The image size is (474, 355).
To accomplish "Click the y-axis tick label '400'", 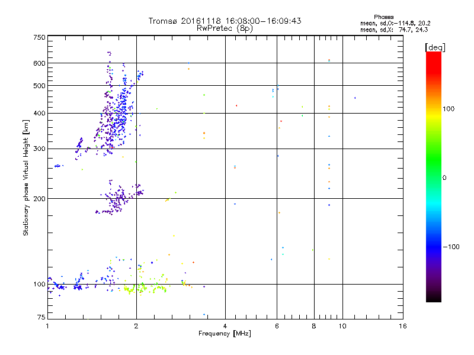I will tap(40, 114).
